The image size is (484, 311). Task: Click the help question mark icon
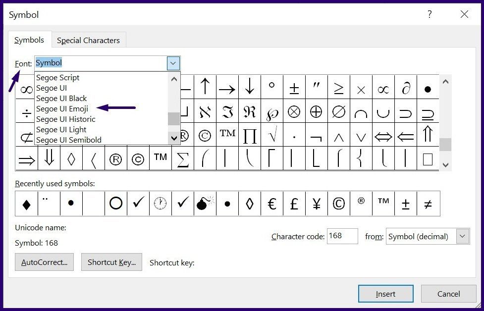click(x=430, y=14)
